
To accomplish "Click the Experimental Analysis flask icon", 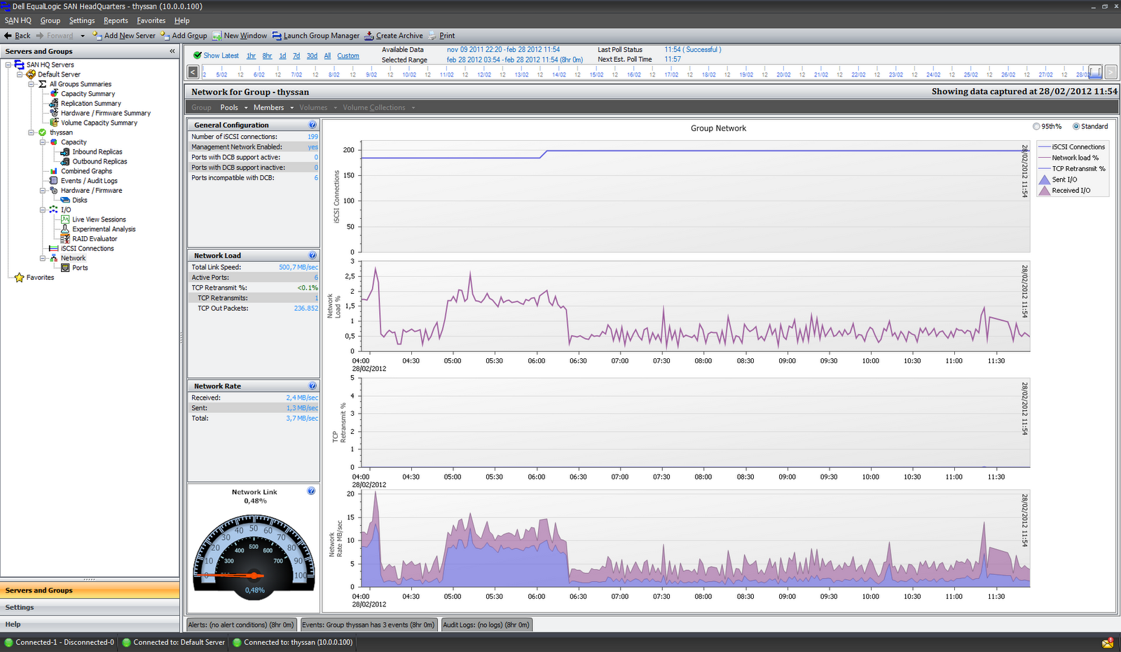I will click(x=65, y=229).
